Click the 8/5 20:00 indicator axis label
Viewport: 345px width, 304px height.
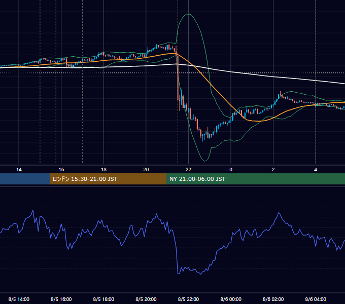tap(146, 299)
